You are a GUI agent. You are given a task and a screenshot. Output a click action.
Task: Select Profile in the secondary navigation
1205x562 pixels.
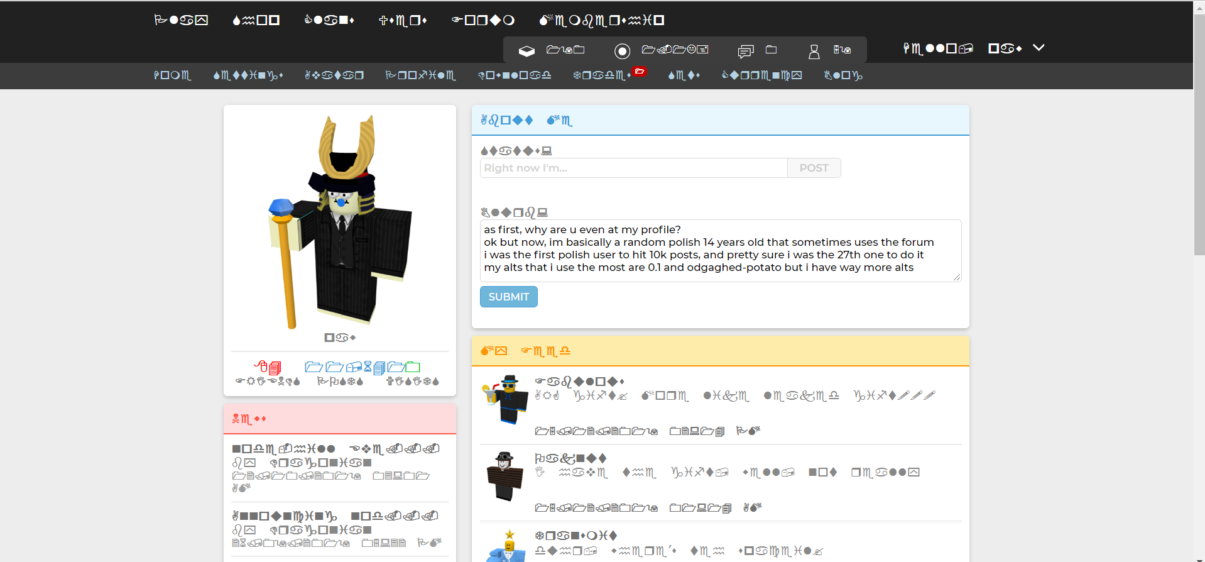point(420,75)
